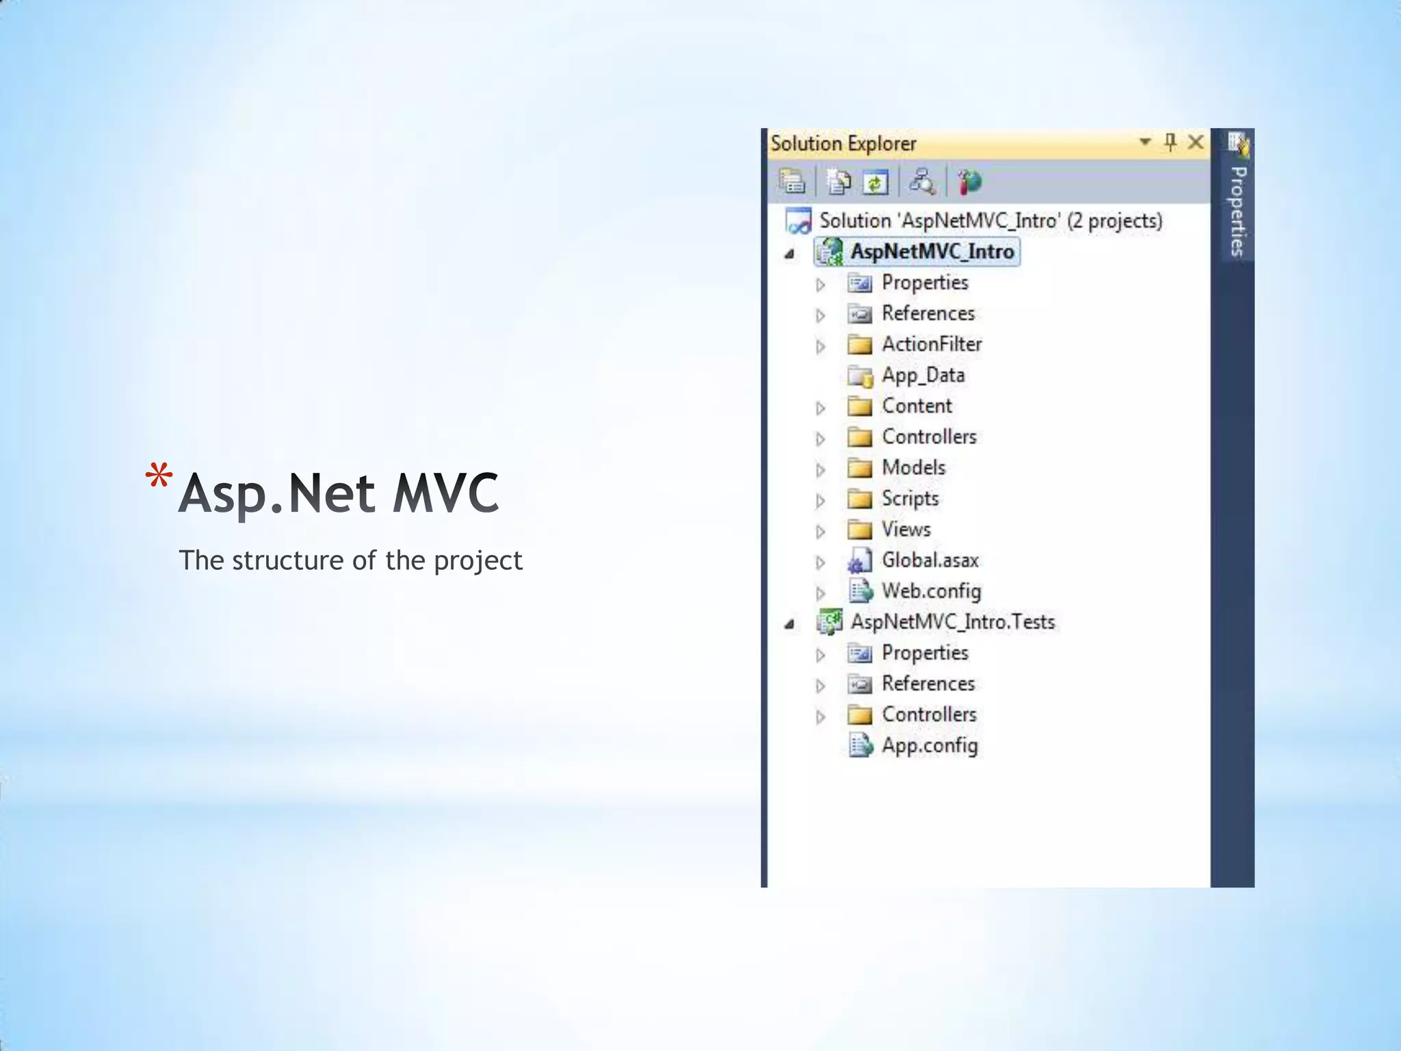Select the App.config file

click(x=930, y=746)
